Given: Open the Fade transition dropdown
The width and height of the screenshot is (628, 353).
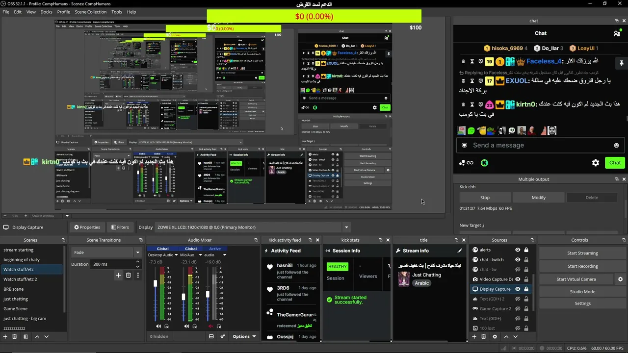Looking at the screenshot, I should click(x=106, y=252).
